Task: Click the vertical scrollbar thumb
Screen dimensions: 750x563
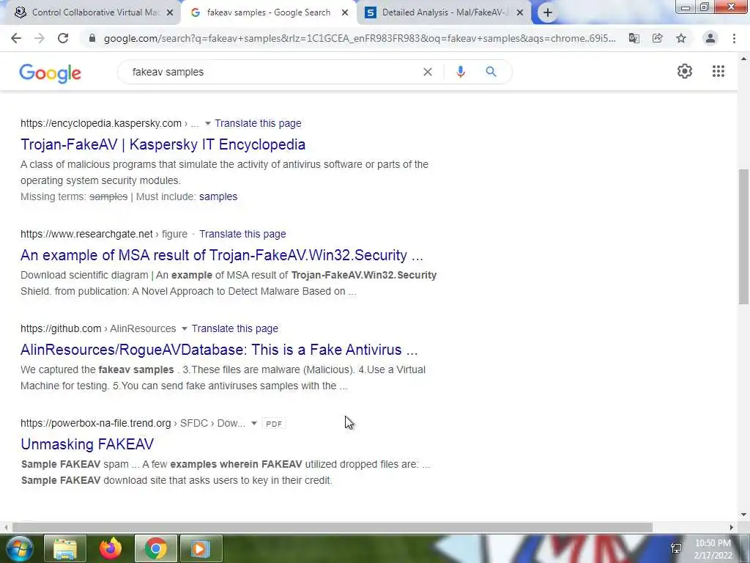Action: [743, 237]
